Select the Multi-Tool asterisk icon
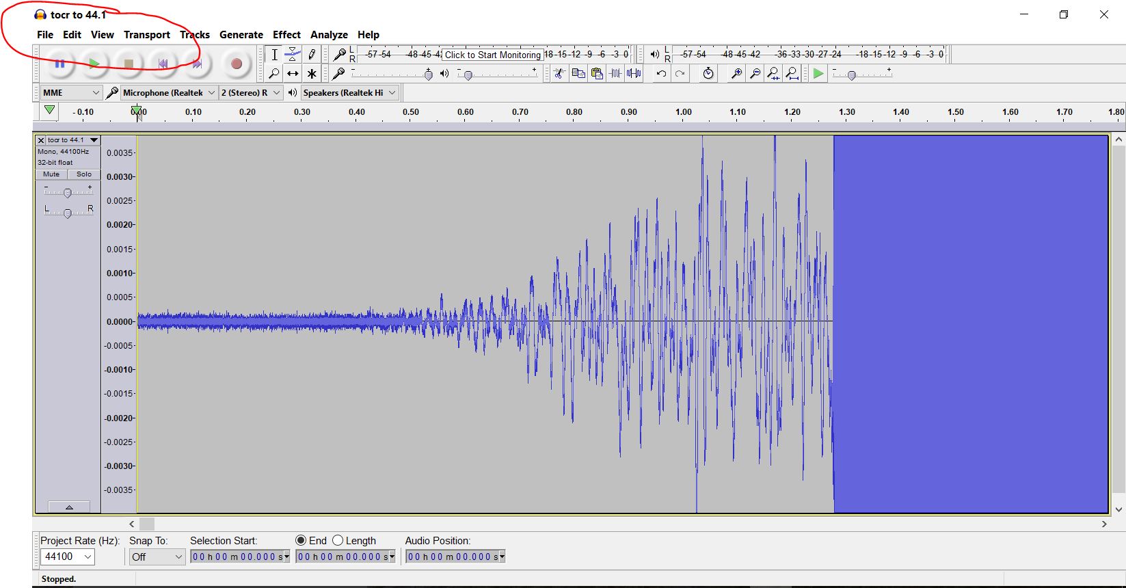The width and height of the screenshot is (1126, 588). pos(312,73)
